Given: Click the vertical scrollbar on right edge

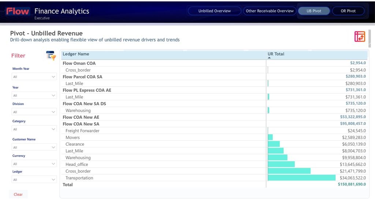Looking at the screenshot, I should click(x=370, y=38).
